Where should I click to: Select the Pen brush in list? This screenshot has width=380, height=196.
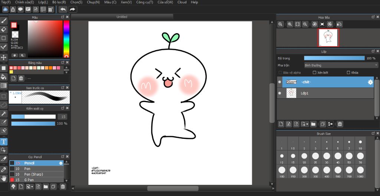36,169
